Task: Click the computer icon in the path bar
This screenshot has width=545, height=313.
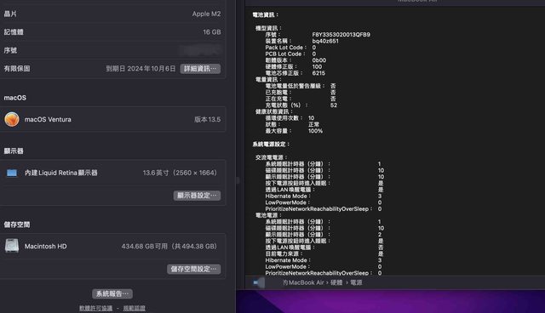Action: [259, 283]
